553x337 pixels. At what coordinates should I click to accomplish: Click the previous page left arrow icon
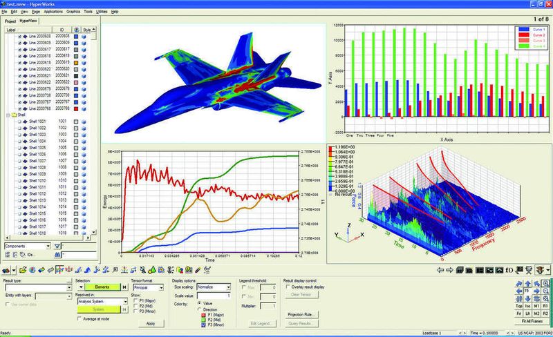[440, 271]
